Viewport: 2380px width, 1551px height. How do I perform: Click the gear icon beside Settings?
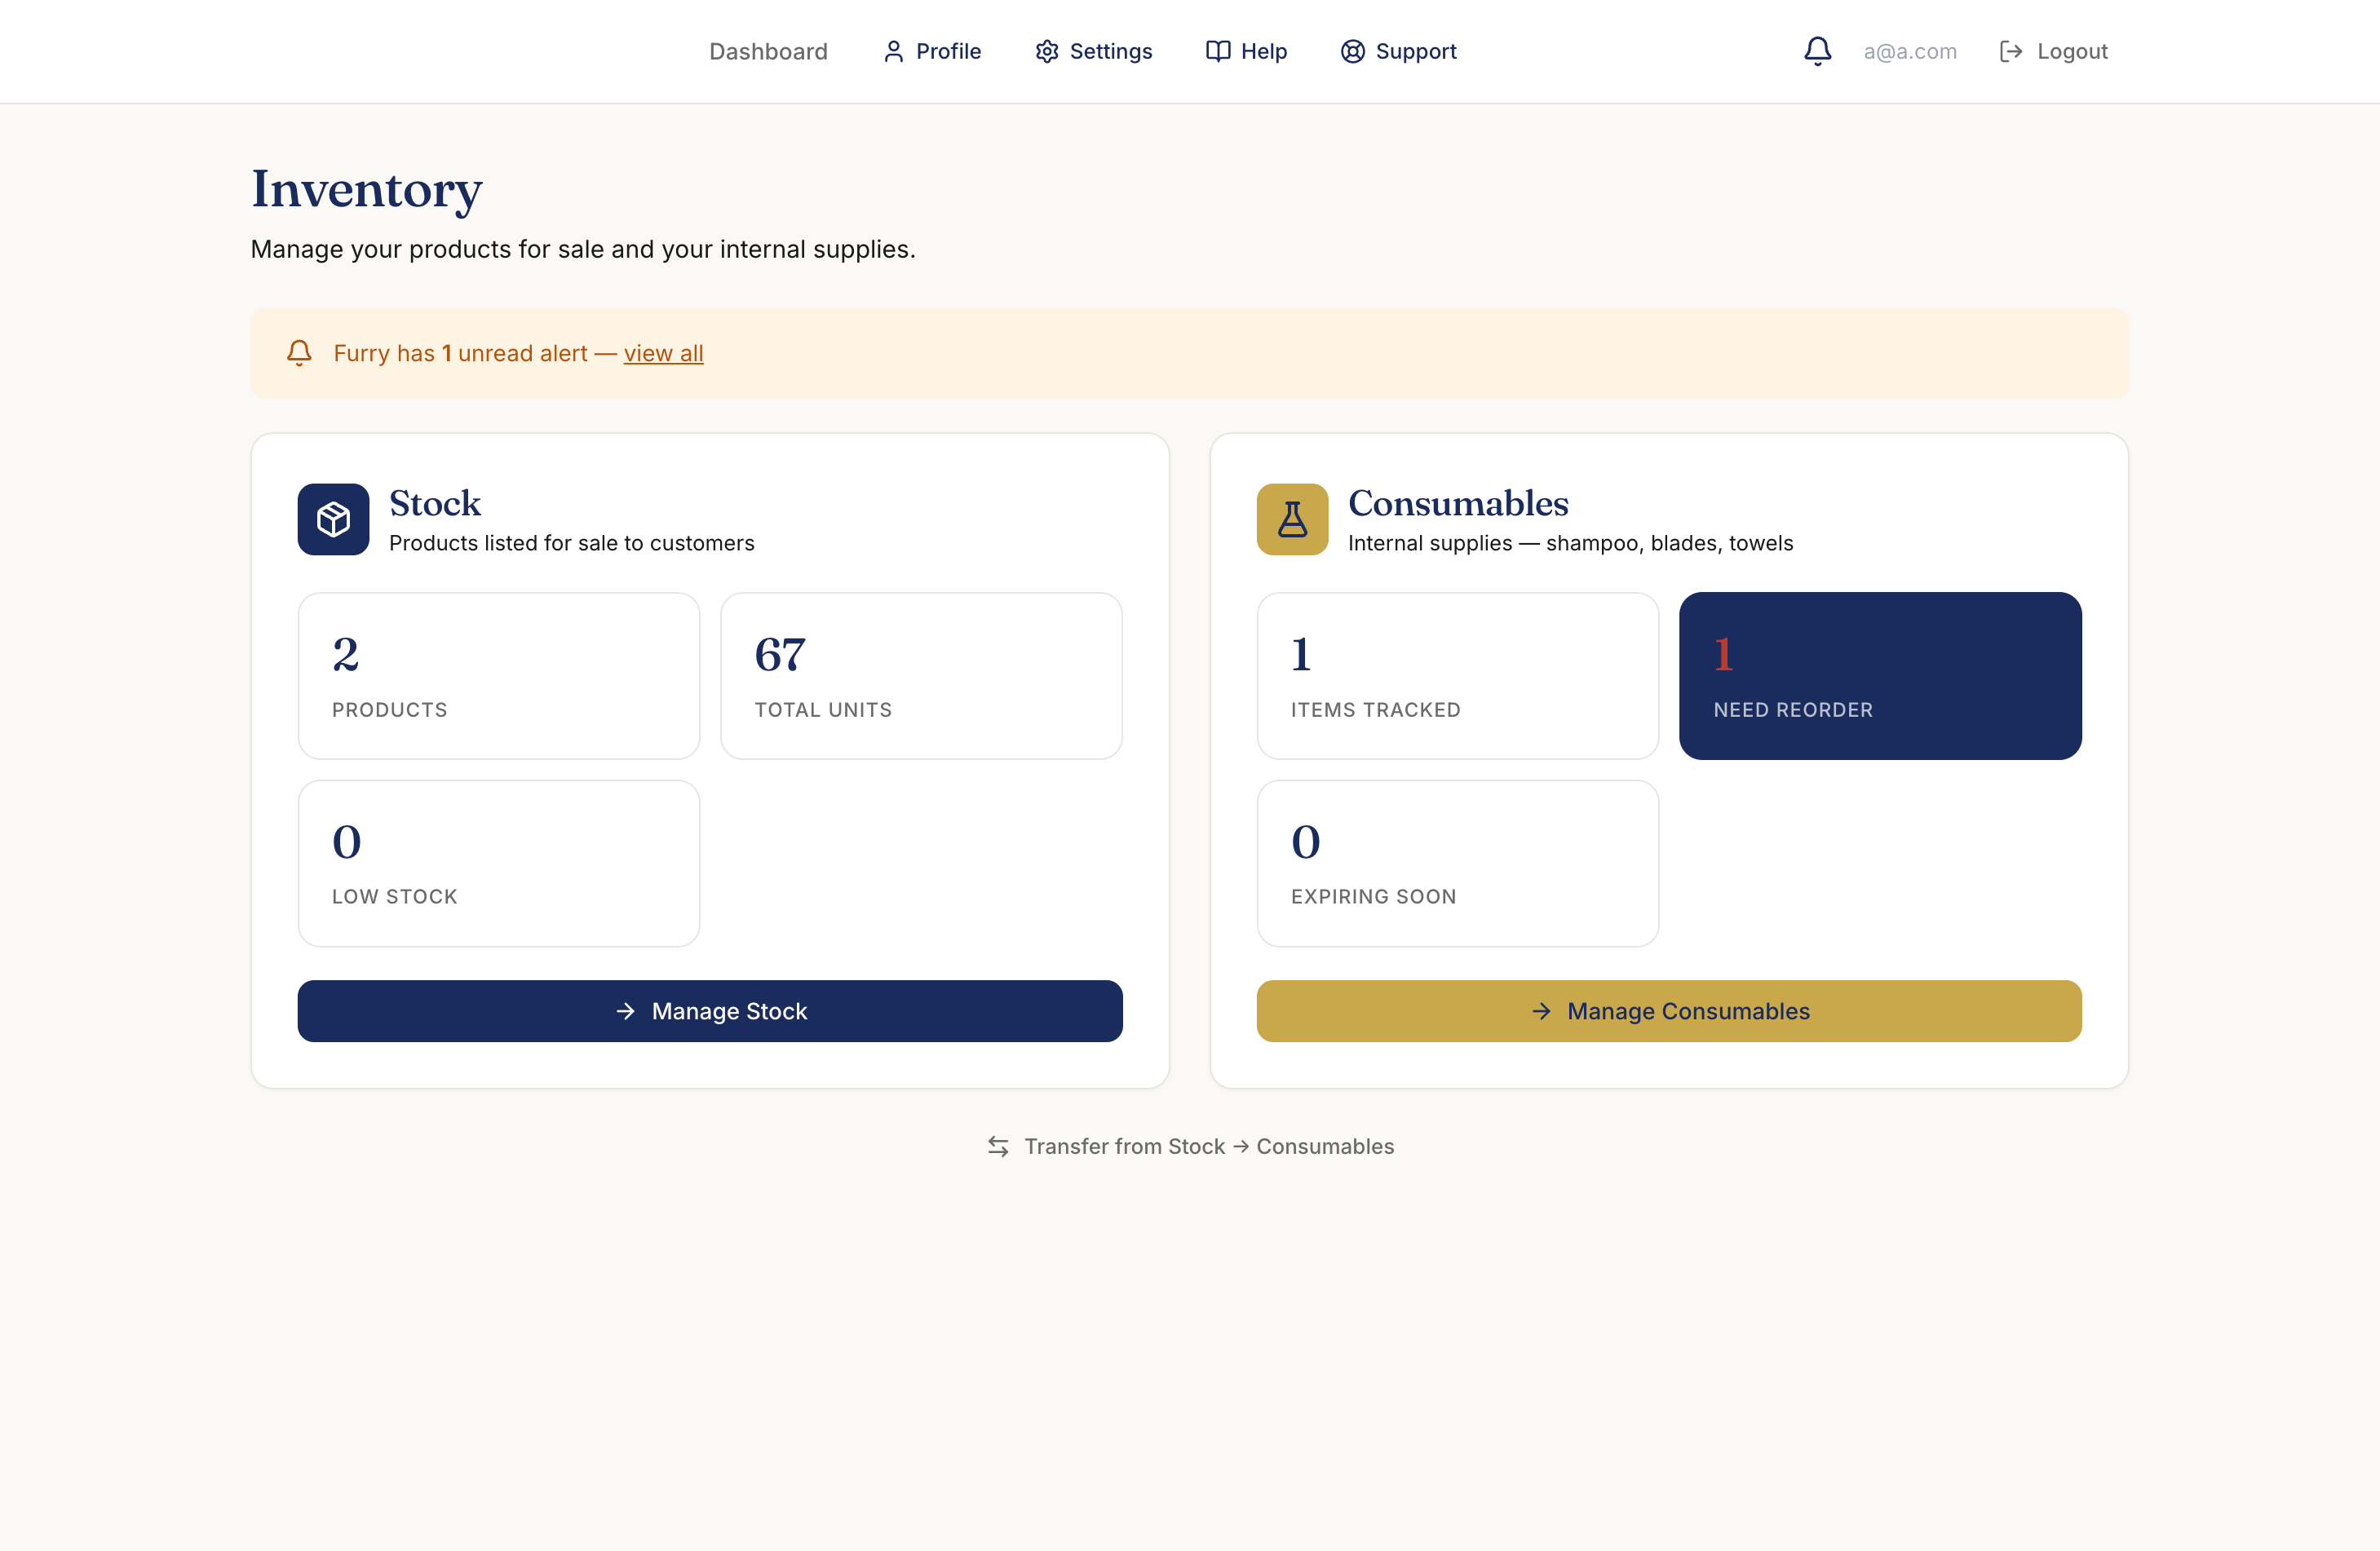coord(1047,51)
